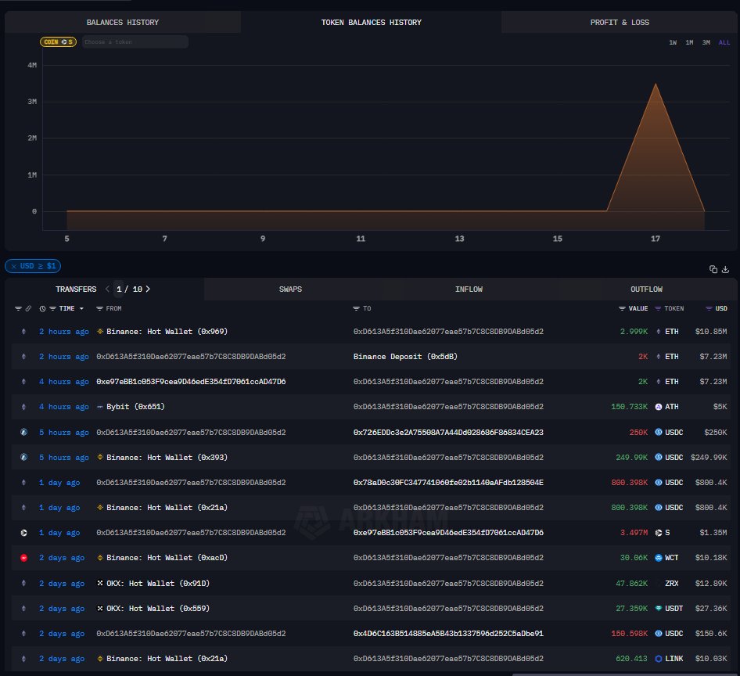This screenshot has width=740, height=676.
Task: Click the red chain icon in WCT row
Action: (x=23, y=558)
